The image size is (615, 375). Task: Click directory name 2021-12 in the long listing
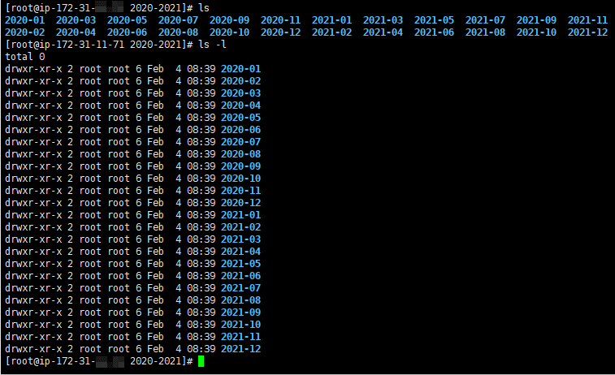pos(240,349)
